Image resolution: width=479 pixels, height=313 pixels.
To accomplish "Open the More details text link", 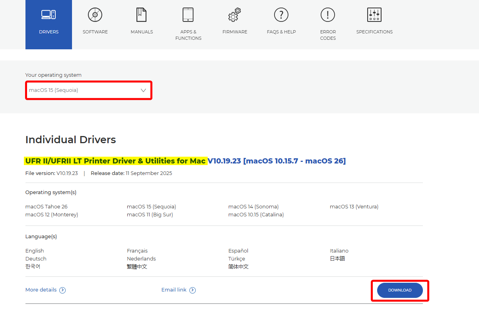I will [x=41, y=290].
